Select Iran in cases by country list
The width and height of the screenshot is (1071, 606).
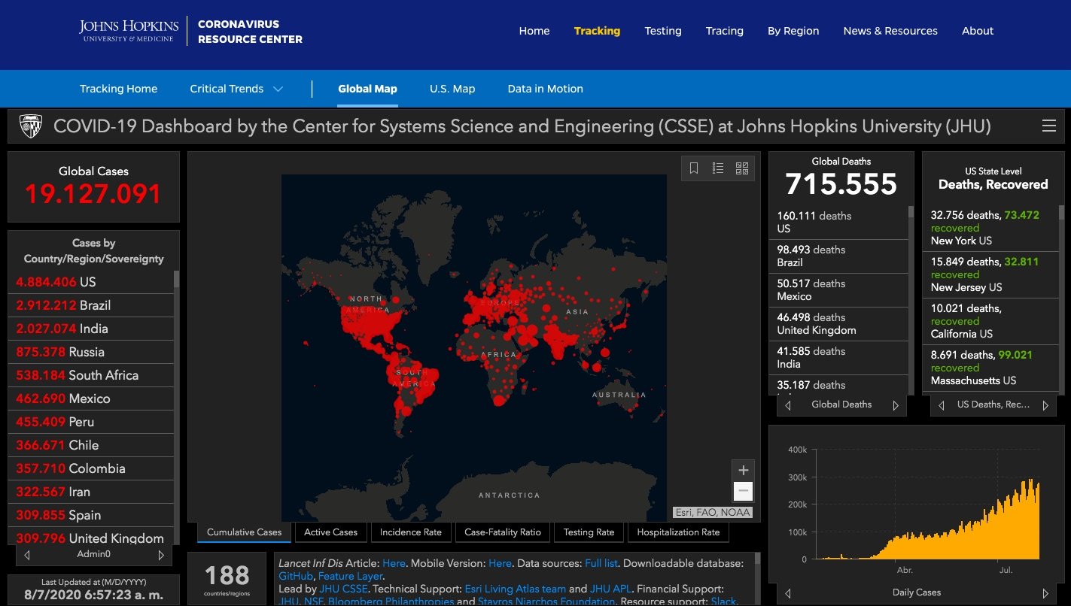[91, 492]
